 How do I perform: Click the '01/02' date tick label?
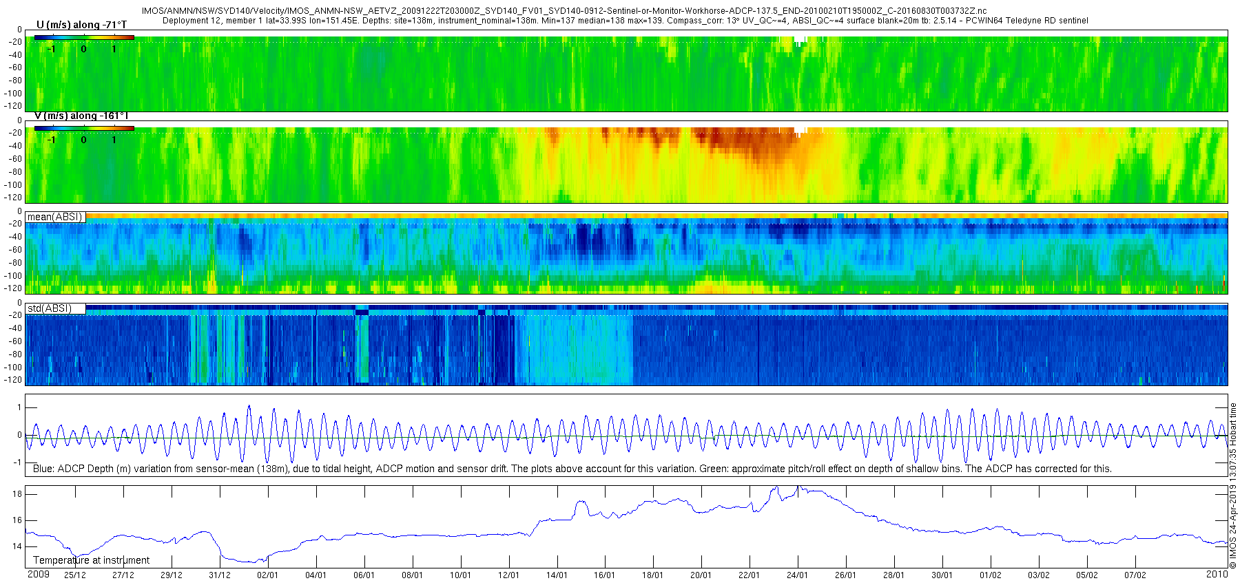pos(991,575)
